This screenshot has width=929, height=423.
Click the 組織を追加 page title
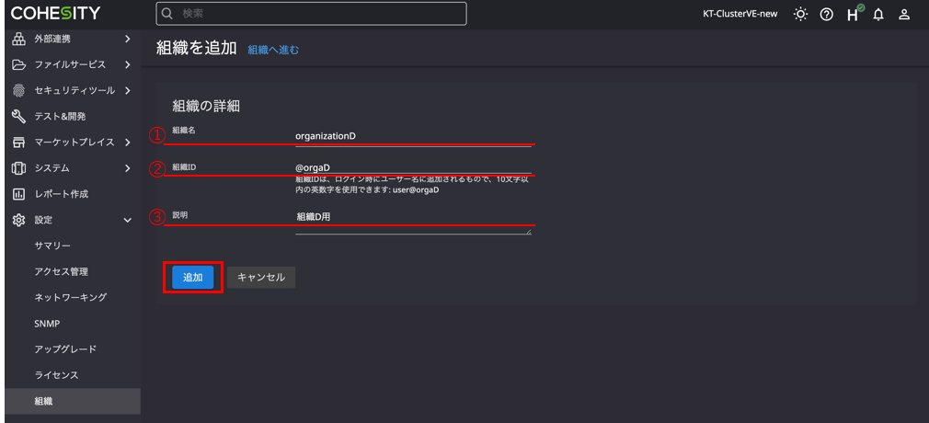coord(197,48)
